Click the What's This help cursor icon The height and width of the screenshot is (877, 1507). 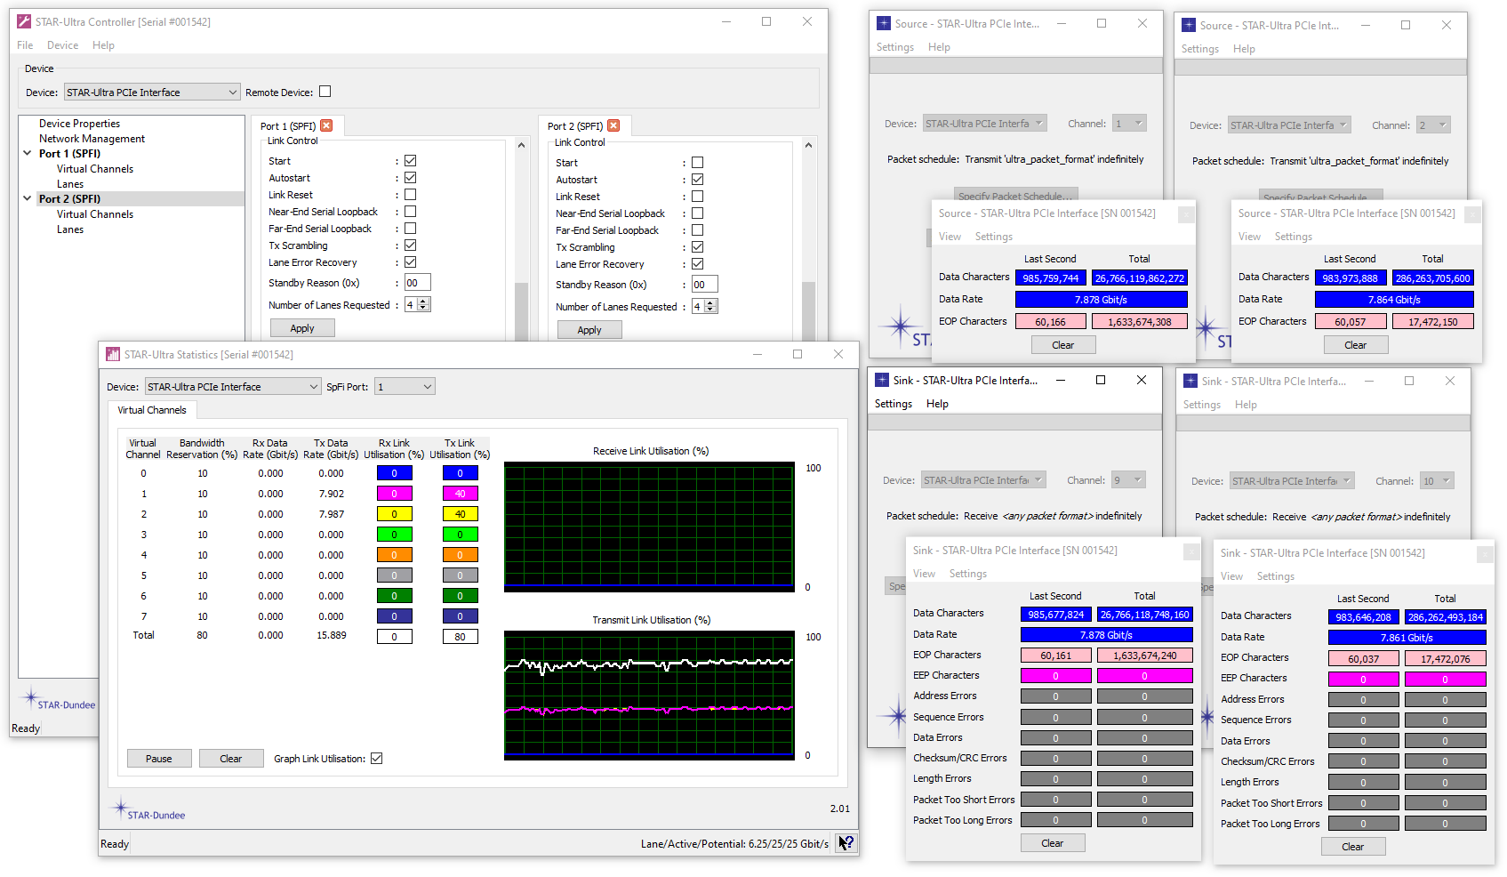pos(846,843)
